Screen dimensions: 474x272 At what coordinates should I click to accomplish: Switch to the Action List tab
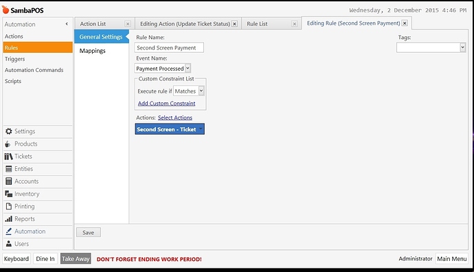[x=93, y=24]
